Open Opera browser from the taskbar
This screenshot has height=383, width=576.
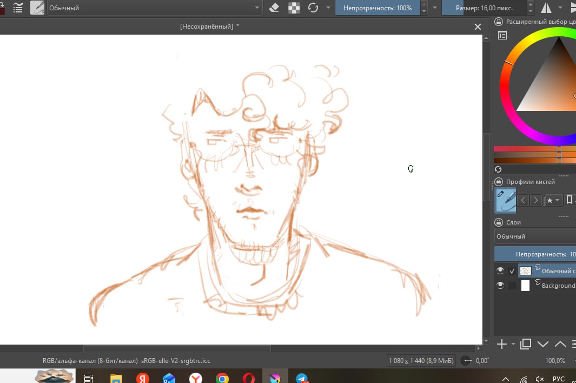point(249,379)
